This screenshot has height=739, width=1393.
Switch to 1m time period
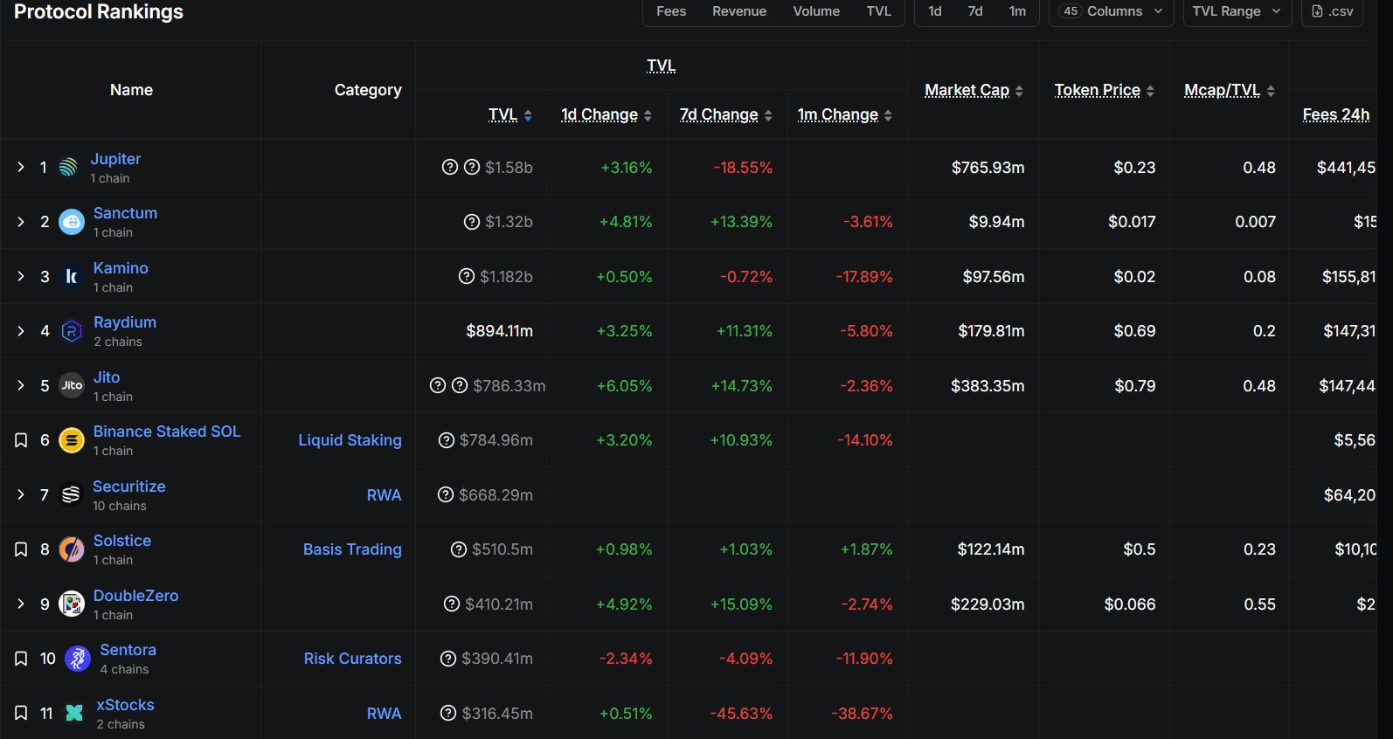1017,11
